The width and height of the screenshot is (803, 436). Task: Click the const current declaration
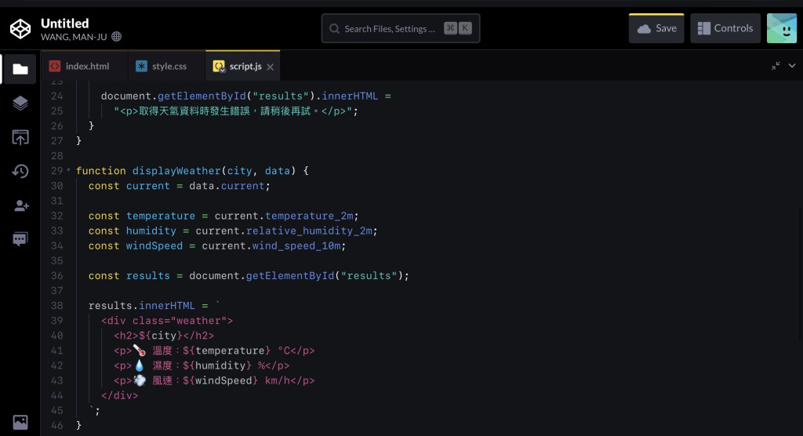(180, 186)
